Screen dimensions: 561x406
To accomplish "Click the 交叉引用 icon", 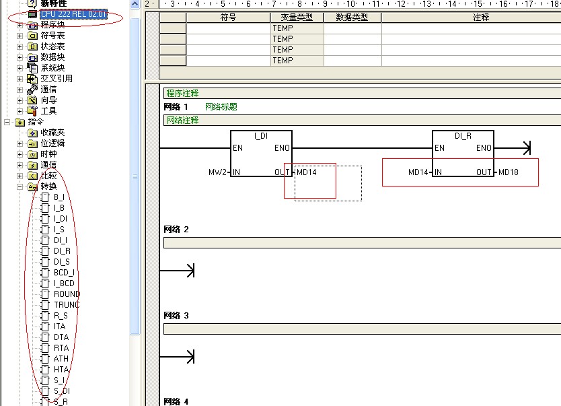I will click(32, 79).
